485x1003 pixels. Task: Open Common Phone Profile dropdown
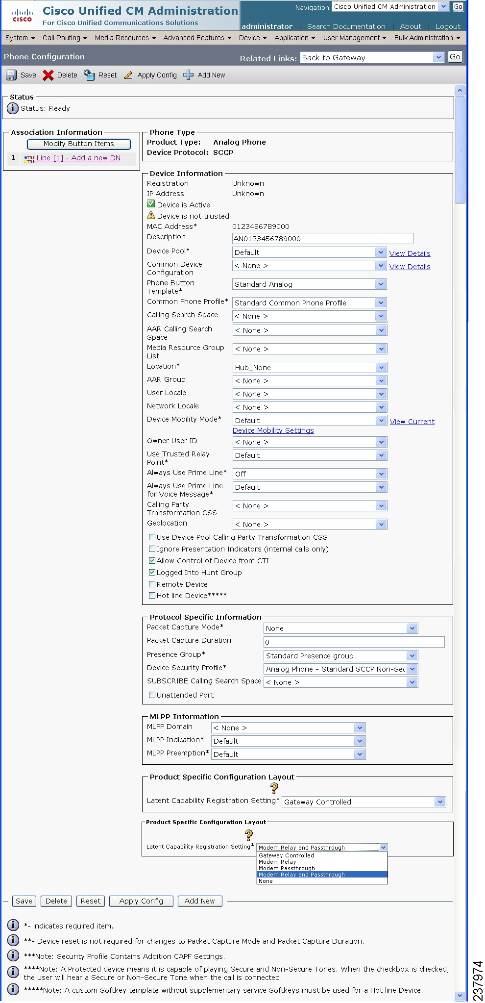click(x=310, y=303)
